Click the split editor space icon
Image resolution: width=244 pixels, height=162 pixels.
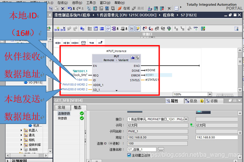pos(176,8)
